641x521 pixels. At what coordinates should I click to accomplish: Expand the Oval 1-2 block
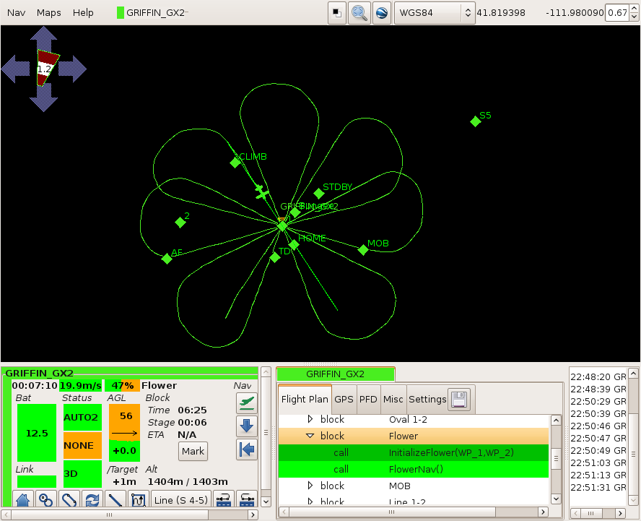point(310,419)
